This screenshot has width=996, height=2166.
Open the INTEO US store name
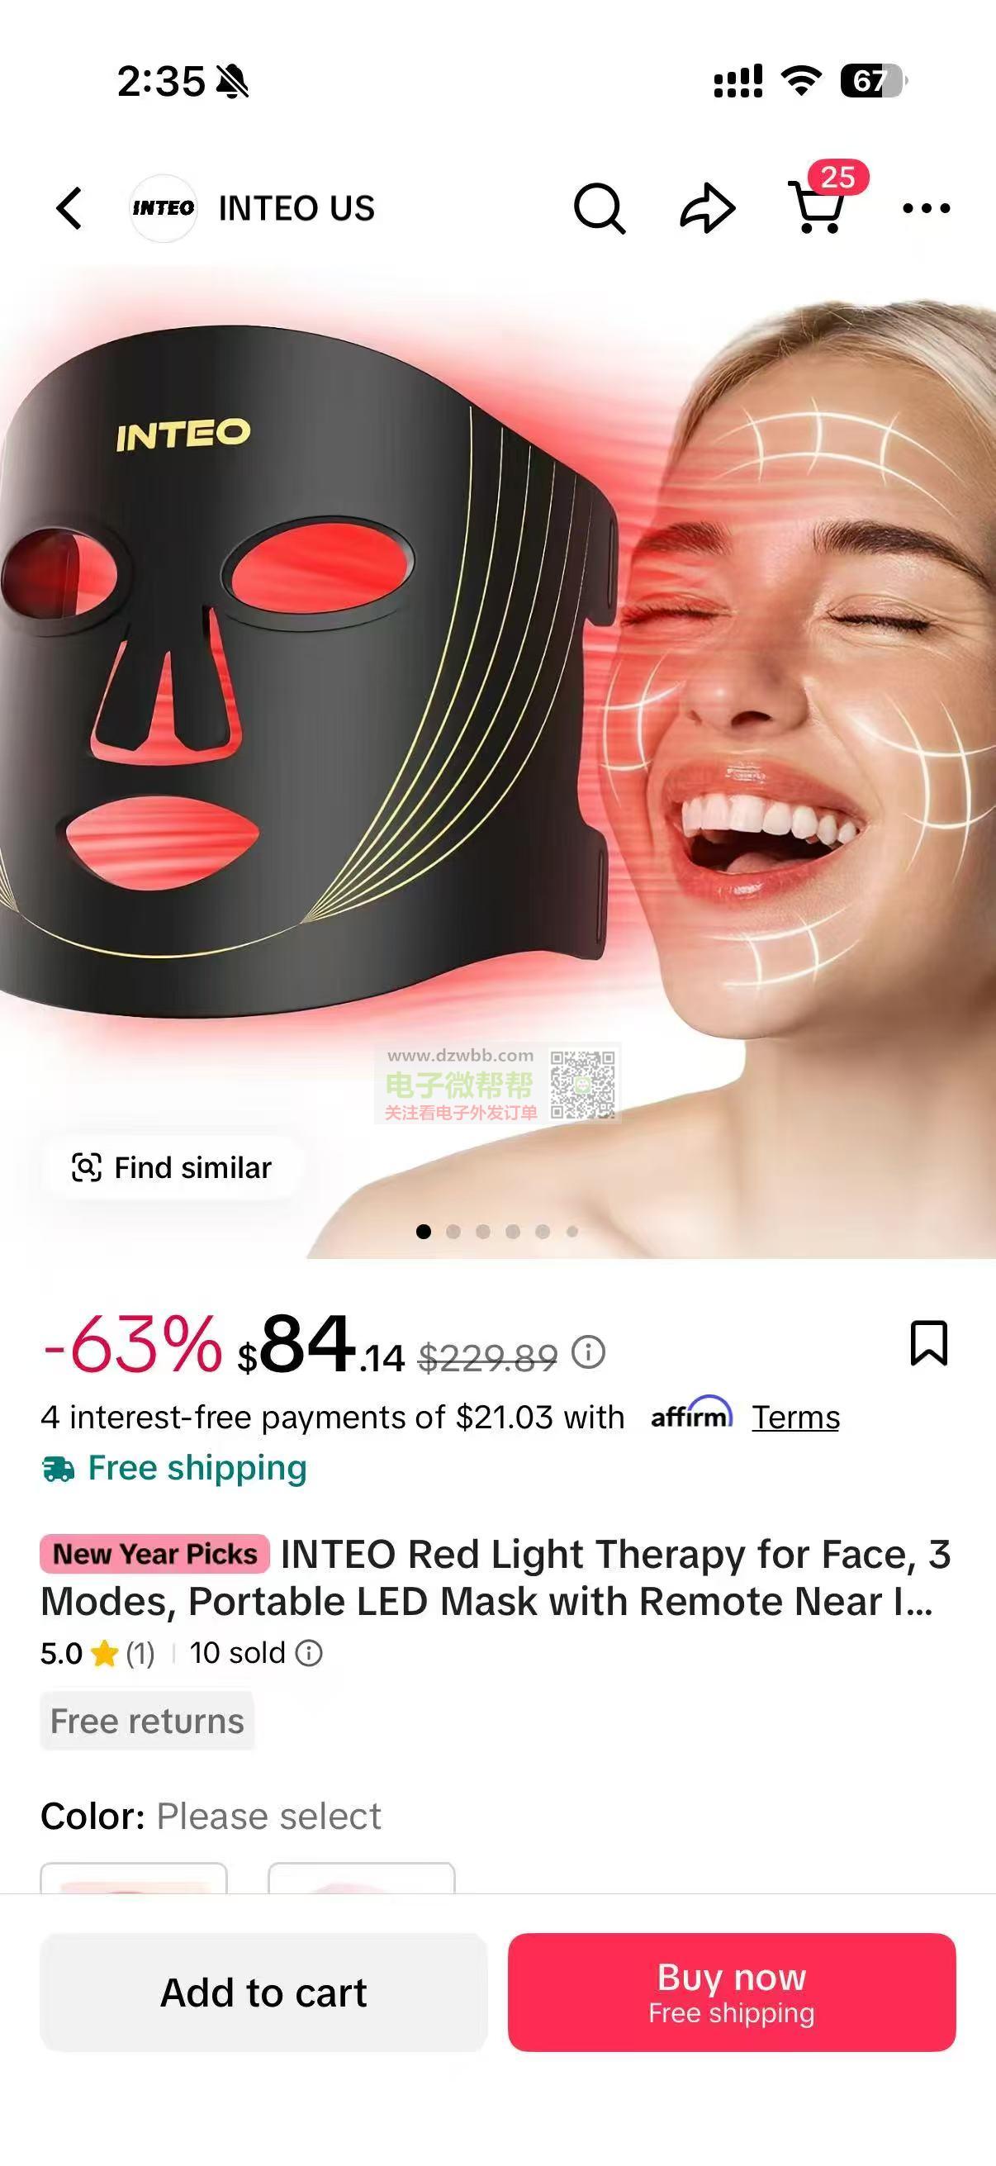[296, 207]
